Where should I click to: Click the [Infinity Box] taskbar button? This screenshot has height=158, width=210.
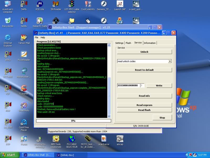[71, 155]
